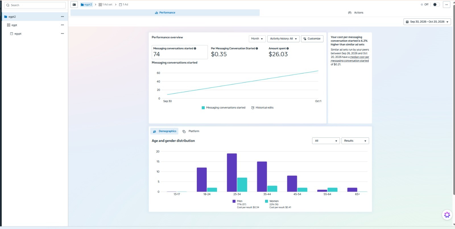Open median cost per messaging conversation link

350,59
